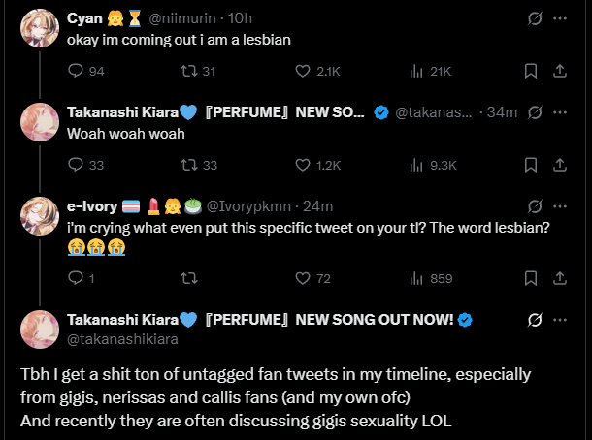Retweet Cyan's coming out tweet
The height and width of the screenshot is (440, 592).
(189, 71)
